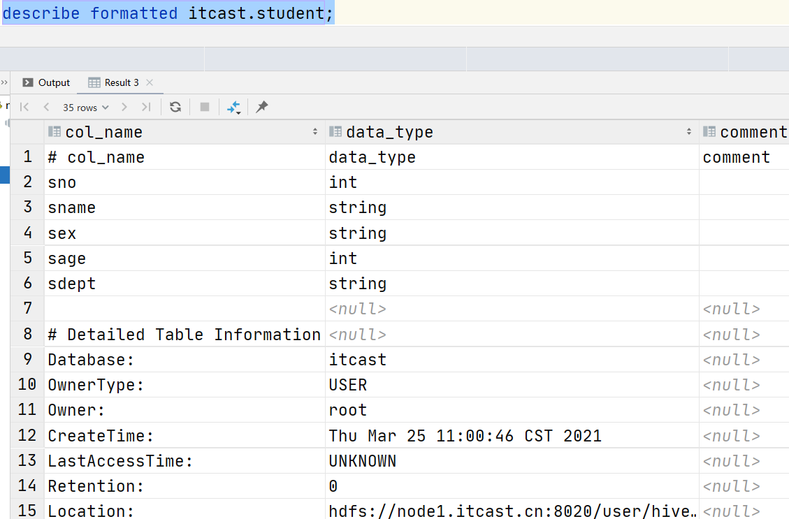This screenshot has height=519, width=789.
Task: Reload the result data
Action: 175,107
